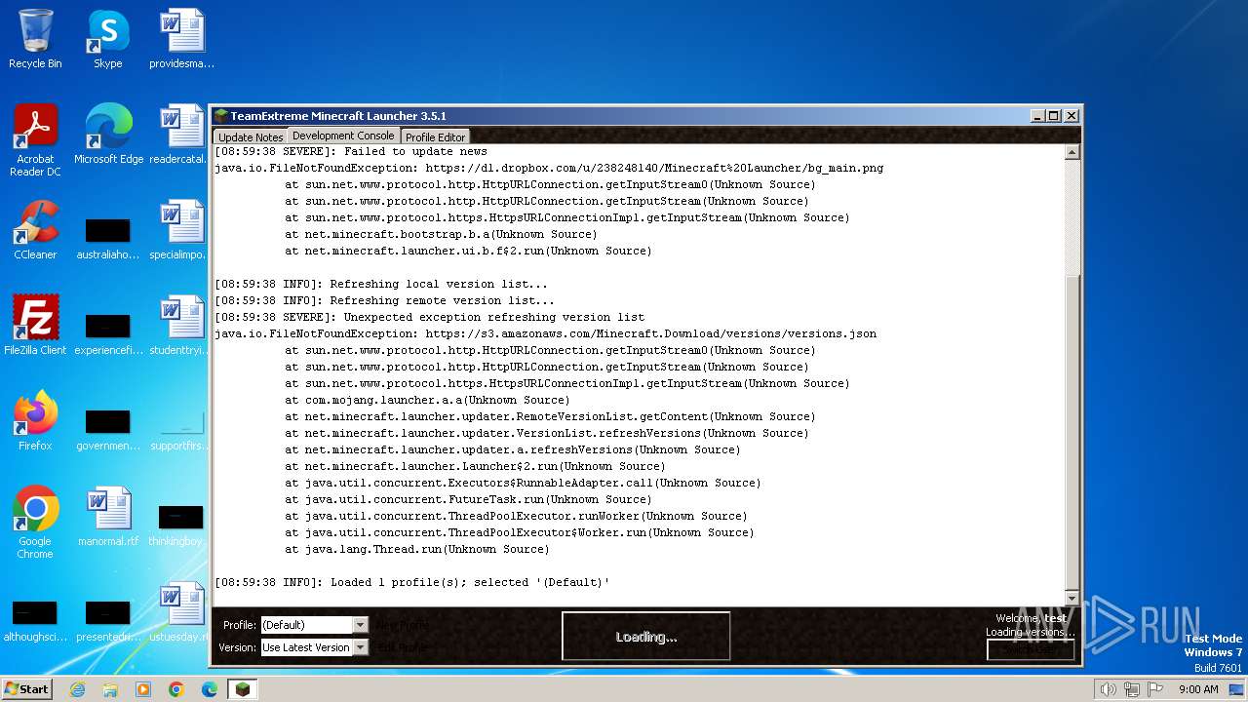
Task: Click 'Failed to update news' log line
Action: pos(351,151)
